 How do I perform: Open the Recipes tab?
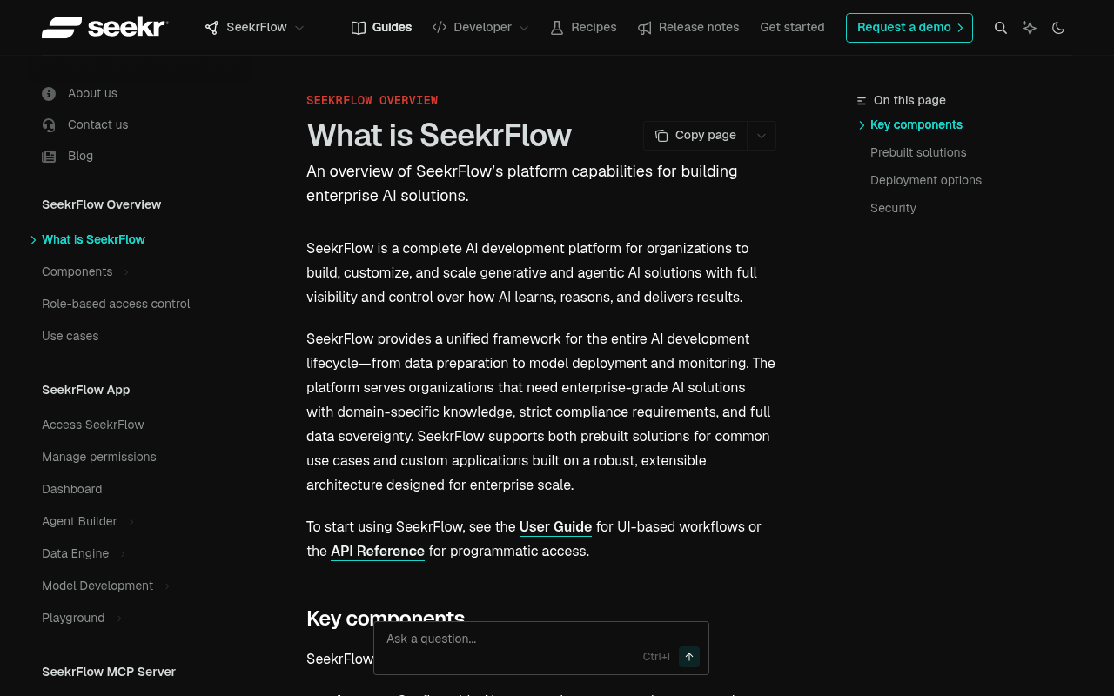[583, 27]
